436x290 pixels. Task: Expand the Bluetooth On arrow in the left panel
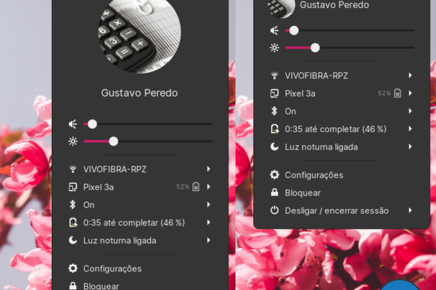click(208, 204)
